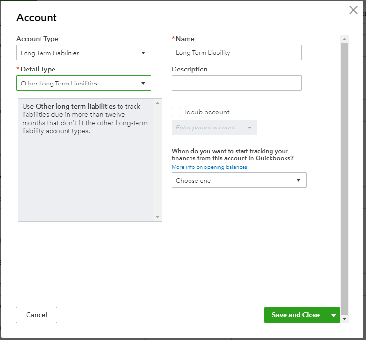Image resolution: width=366 pixels, height=340 pixels.
Task: Open the parent account dropdown arrow
Action: (x=250, y=127)
